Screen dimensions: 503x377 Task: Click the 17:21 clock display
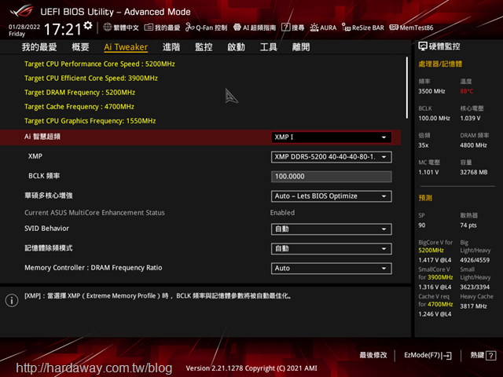click(63, 30)
